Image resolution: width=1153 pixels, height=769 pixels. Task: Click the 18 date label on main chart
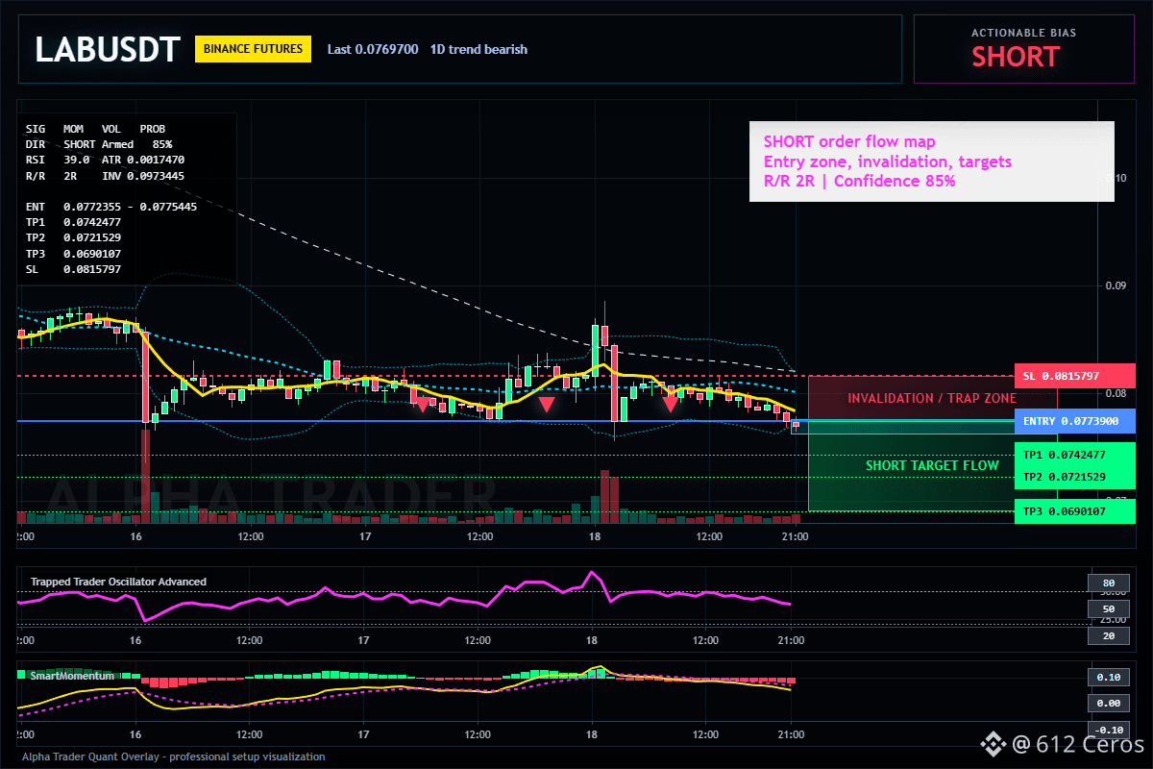(595, 536)
